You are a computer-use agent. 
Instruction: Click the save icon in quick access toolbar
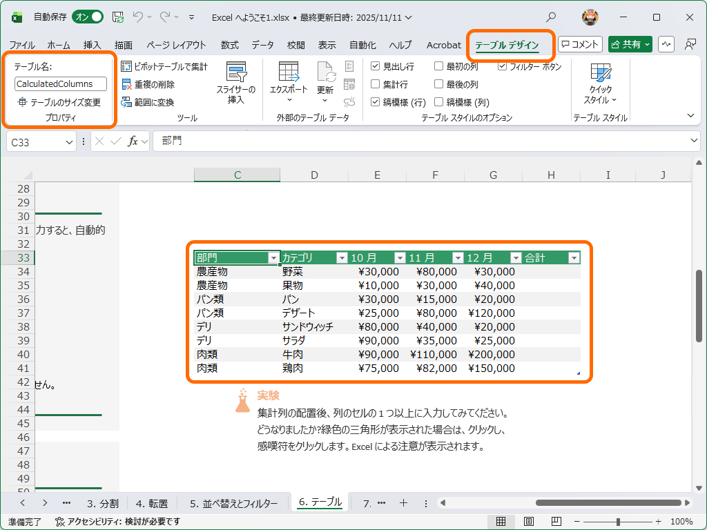tap(117, 17)
